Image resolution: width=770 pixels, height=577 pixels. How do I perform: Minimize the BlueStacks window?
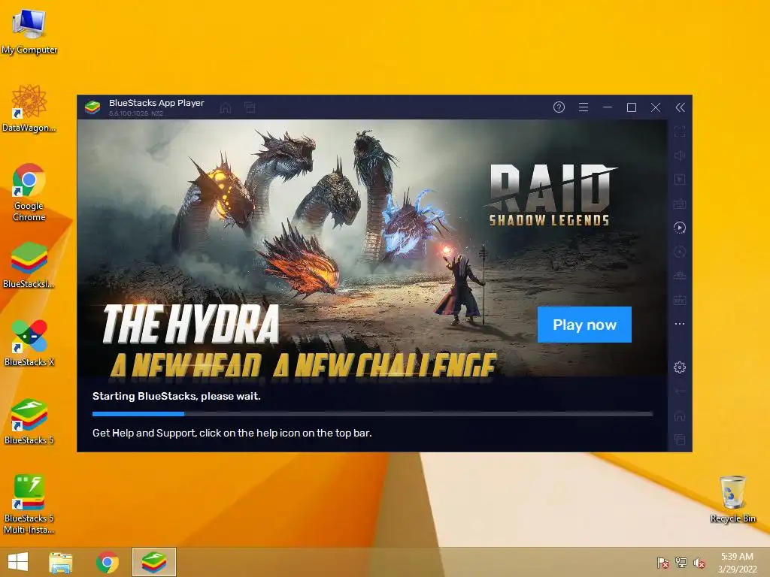(608, 107)
